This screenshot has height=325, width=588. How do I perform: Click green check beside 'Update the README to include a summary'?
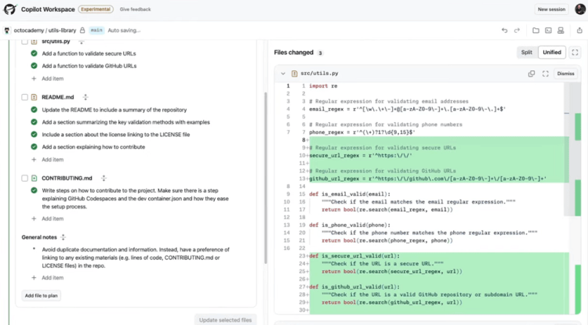[34, 110]
